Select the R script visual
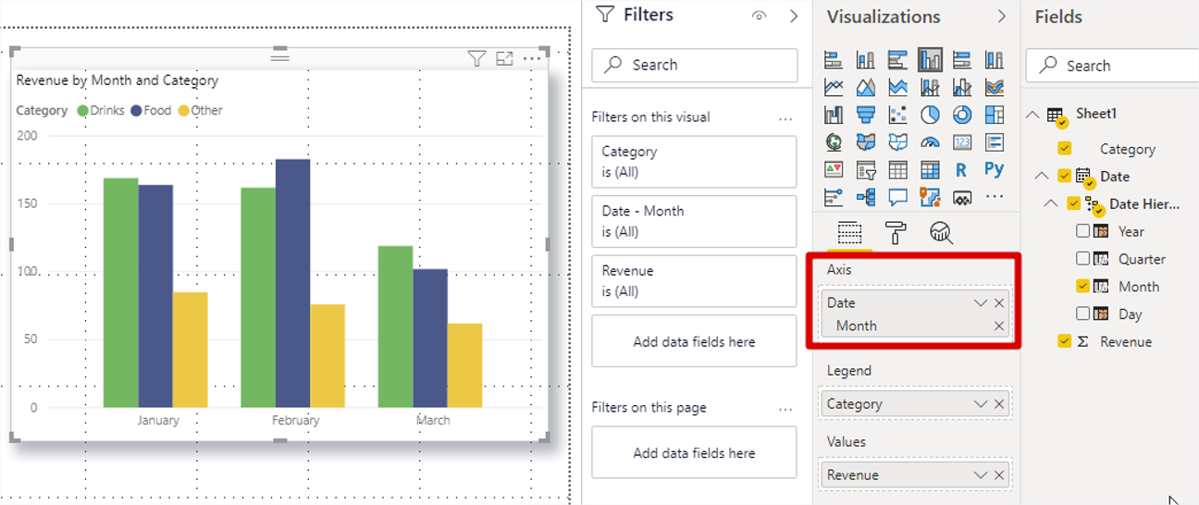This screenshot has width=1199, height=505. (x=961, y=169)
